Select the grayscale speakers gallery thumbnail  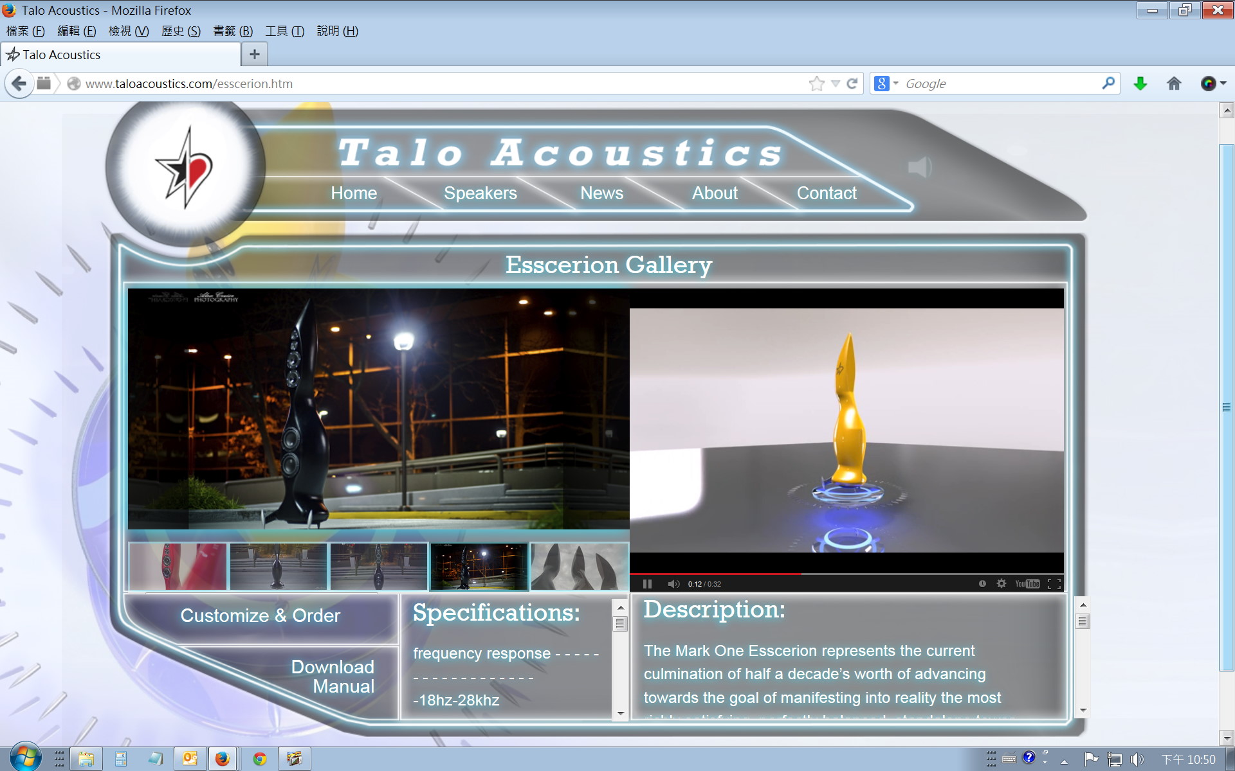(580, 566)
